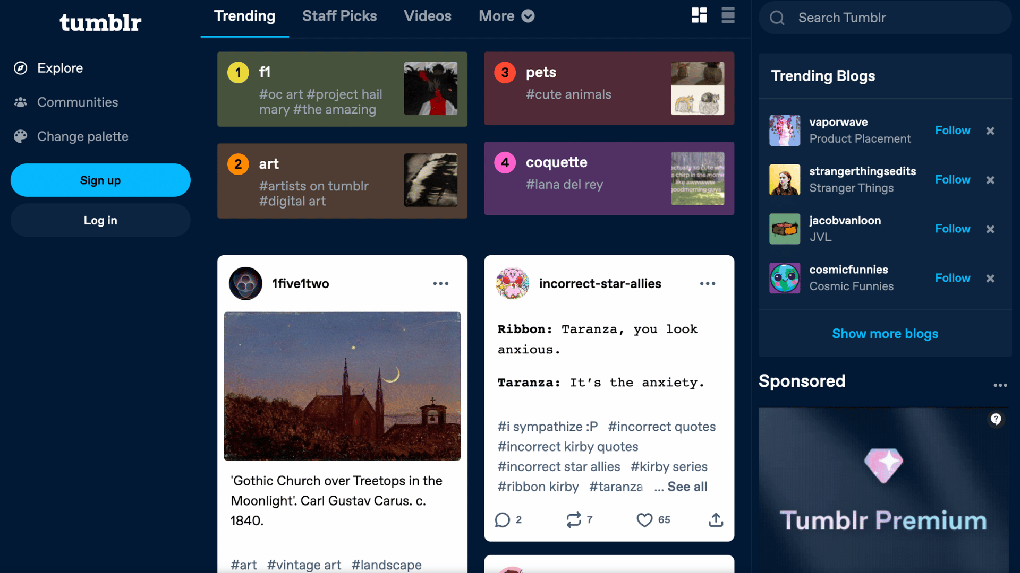Open the coquette topic thumbnail

697,179
